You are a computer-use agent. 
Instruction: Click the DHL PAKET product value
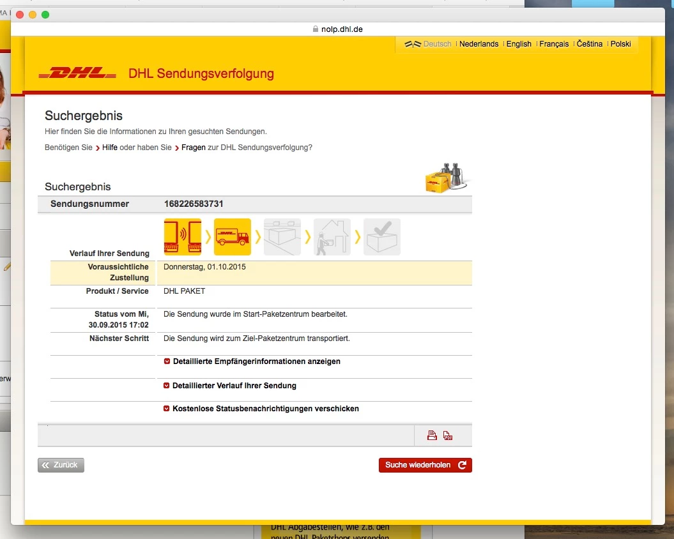[x=185, y=291]
